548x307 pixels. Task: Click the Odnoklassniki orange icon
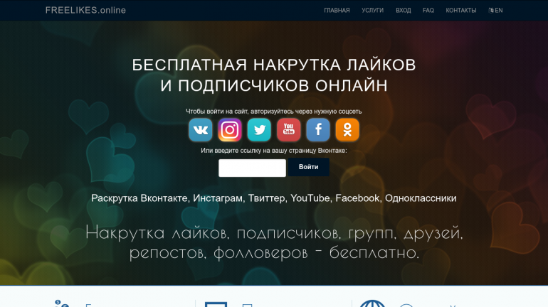pyautogui.click(x=347, y=130)
